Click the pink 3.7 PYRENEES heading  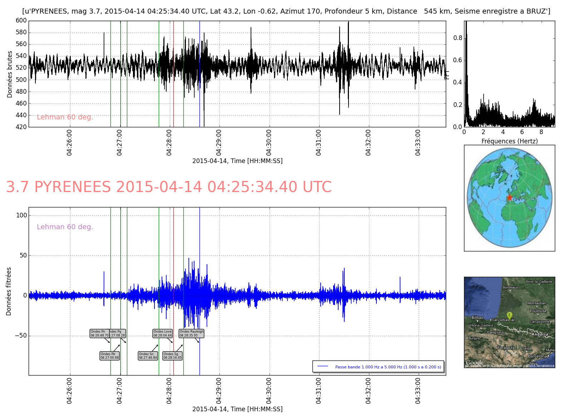pos(169,187)
